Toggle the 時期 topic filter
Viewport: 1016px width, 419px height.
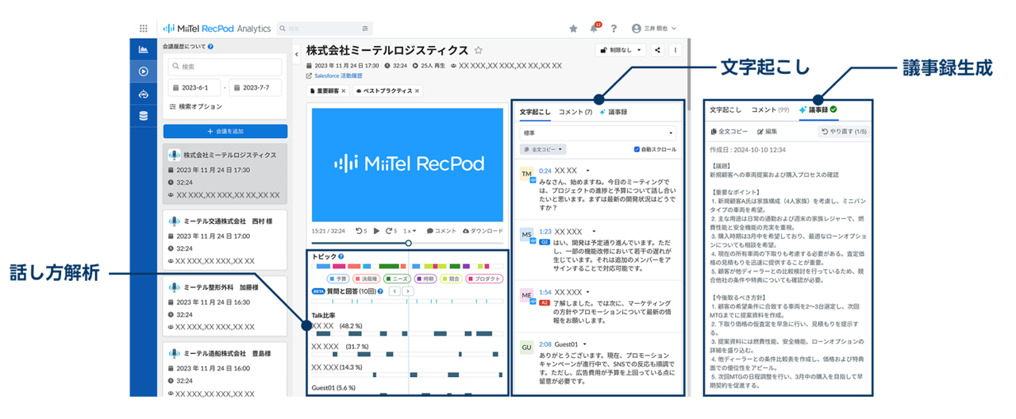pos(425,279)
